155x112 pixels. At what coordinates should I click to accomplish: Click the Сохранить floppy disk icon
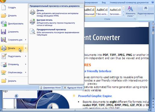4,32
